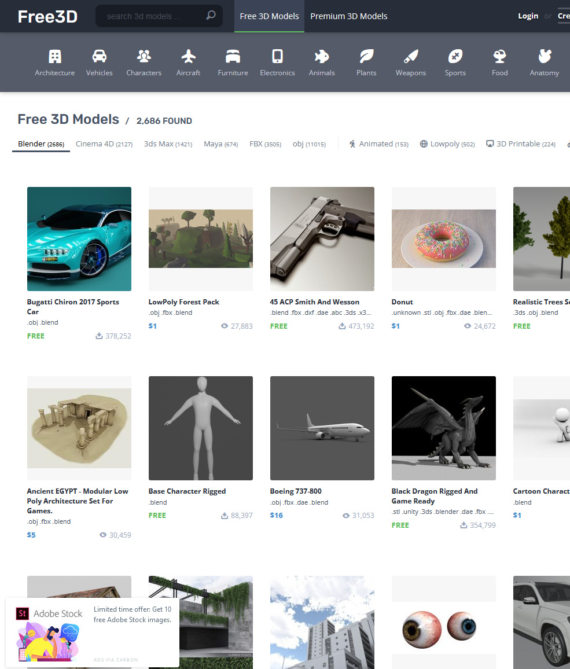Click download icon for Black Dragon Rigged
The image size is (570, 669).
(x=464, y=525)
